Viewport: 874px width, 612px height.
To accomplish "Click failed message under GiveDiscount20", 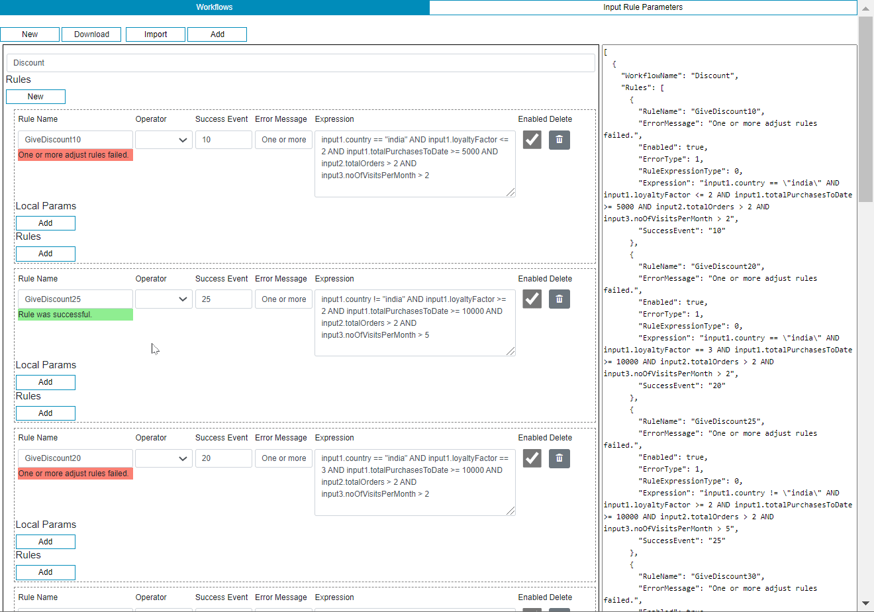I will tap(75, 474).
